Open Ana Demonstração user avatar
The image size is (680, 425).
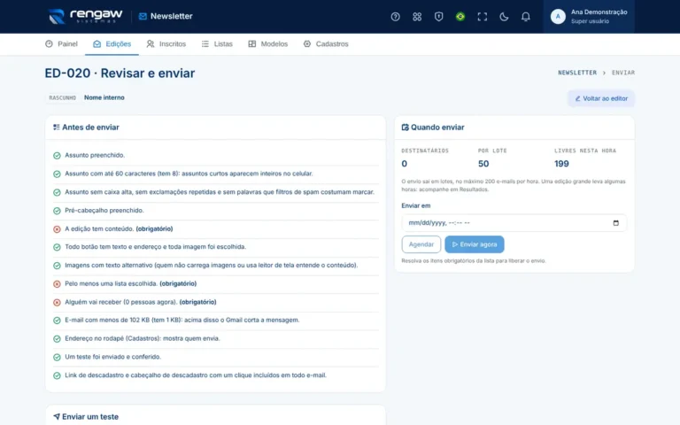coord(558,17)
